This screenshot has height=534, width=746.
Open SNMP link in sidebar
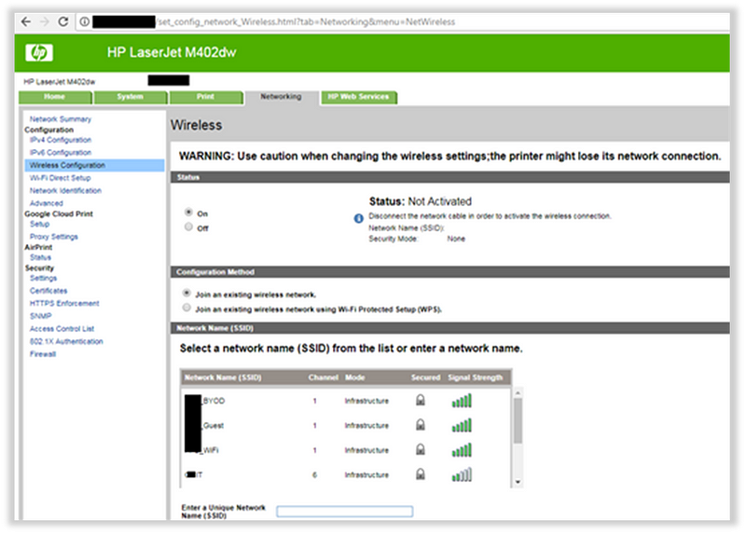click(x=40, y=316)
